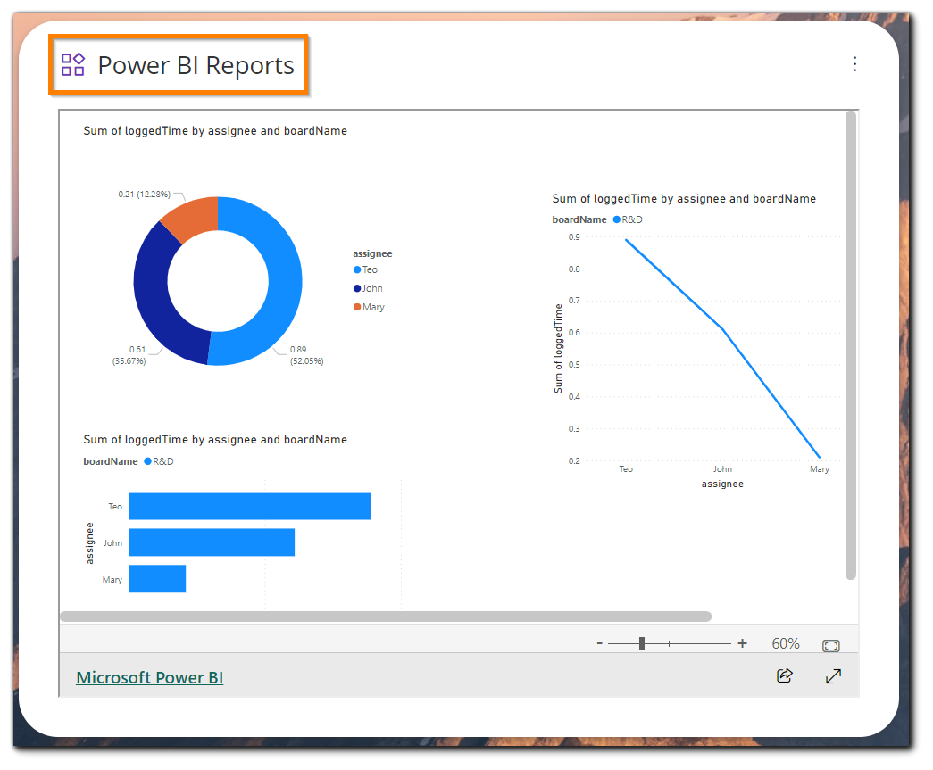933x770 pixels.
Task: Click the 0.5 y-axis value
Action: [574, 365]
